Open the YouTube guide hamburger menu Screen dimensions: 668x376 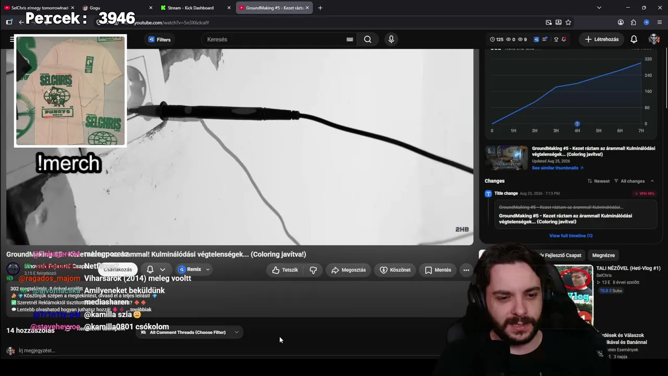11,39
